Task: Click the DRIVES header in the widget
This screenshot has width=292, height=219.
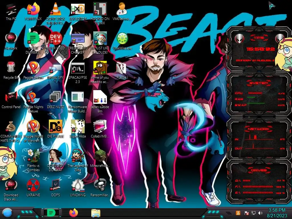Action: pyautogui.click(x=259, y=170)
